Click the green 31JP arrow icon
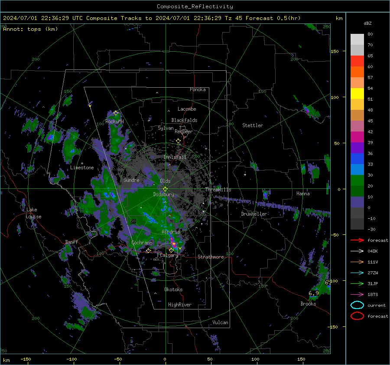 point(357,283)
